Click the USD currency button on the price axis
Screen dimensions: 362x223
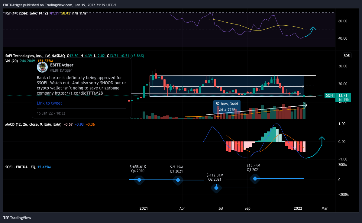(347, 55)
